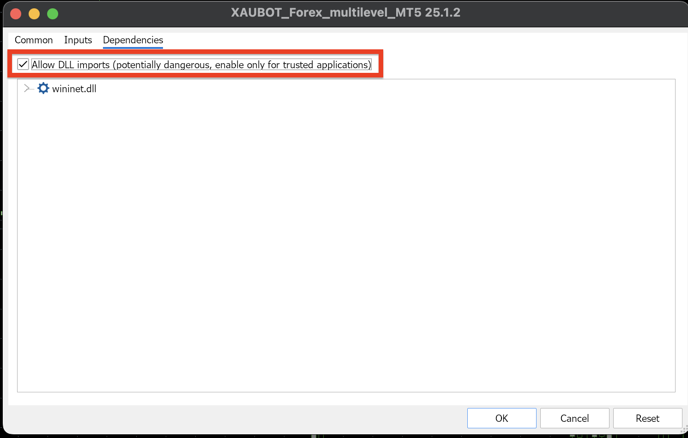Image resolution: width=688 pixels, height=438 pixels.
Task: Reset the expert advisor settings
Action: 647,418
